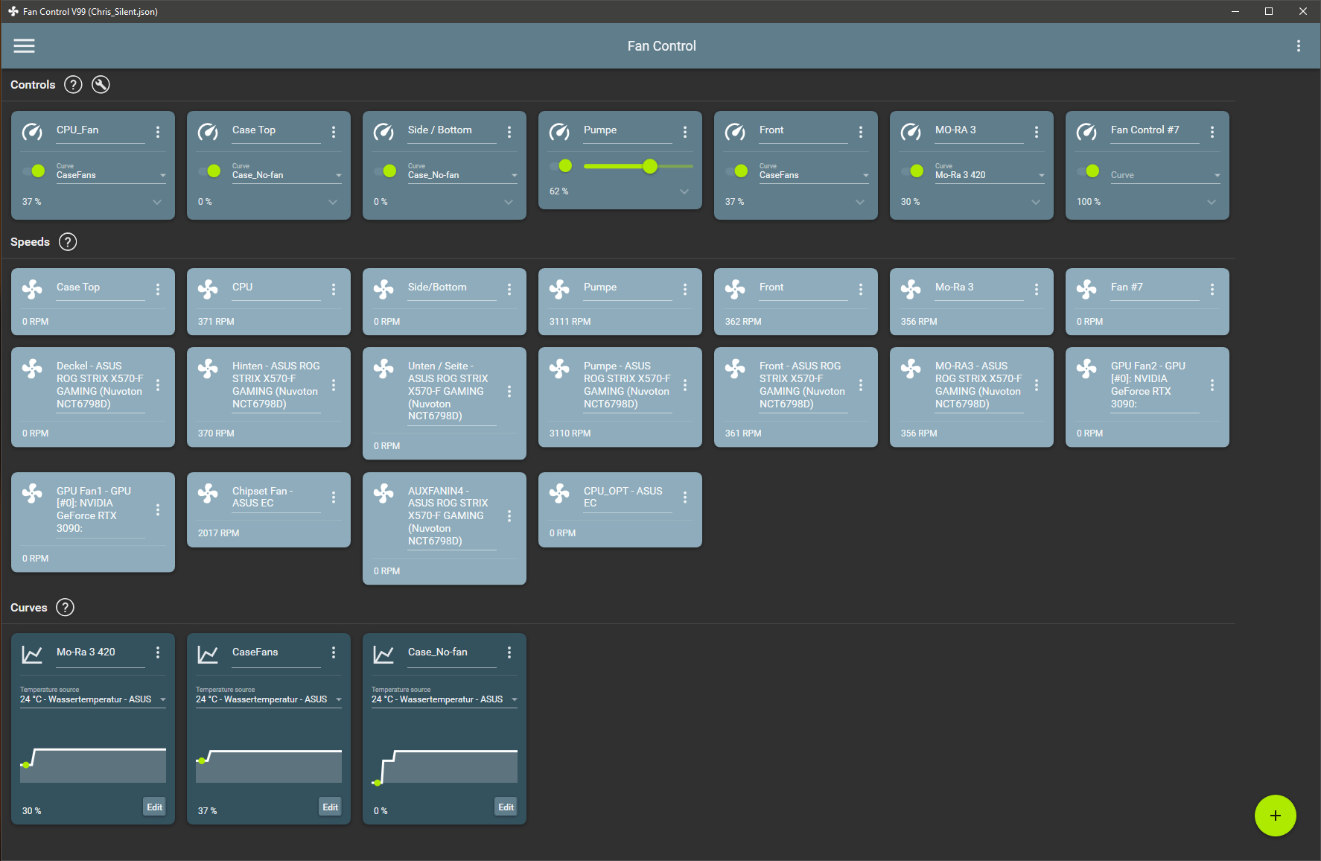Click the 3111 RPM Pumpe speed value
This screenshot has height=861, width=1321.
click(x=570, y=322)
